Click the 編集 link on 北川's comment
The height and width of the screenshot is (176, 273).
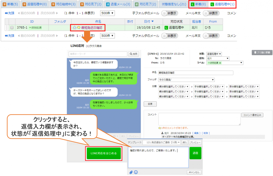[x=196, y=133]
